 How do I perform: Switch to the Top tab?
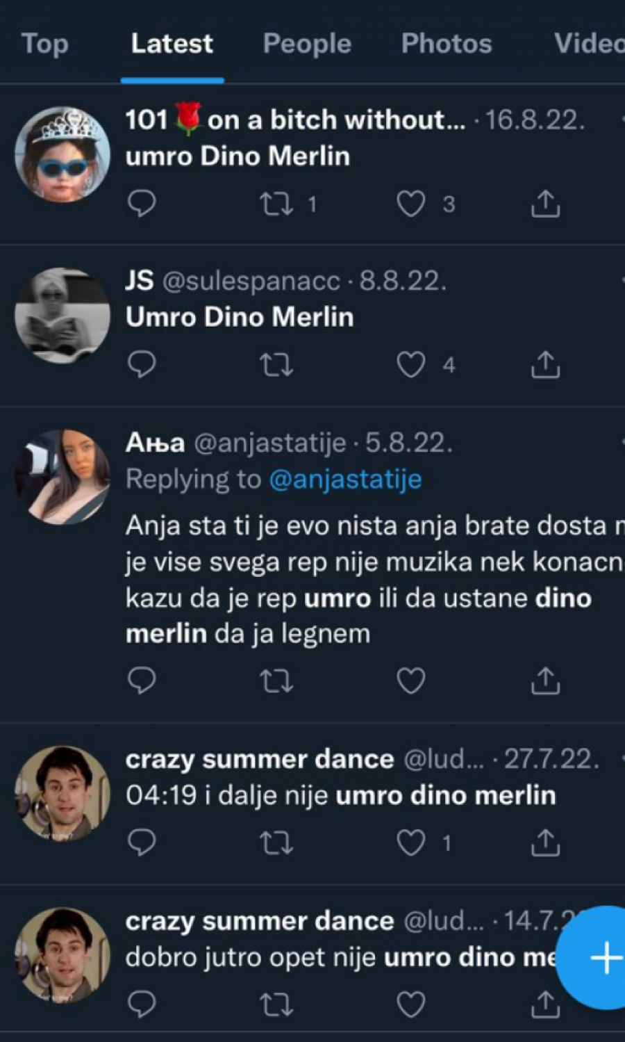click(x=45, y=44)
